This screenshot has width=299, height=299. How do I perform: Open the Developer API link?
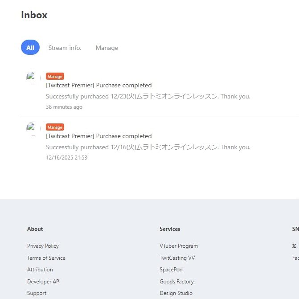(44, 282)
